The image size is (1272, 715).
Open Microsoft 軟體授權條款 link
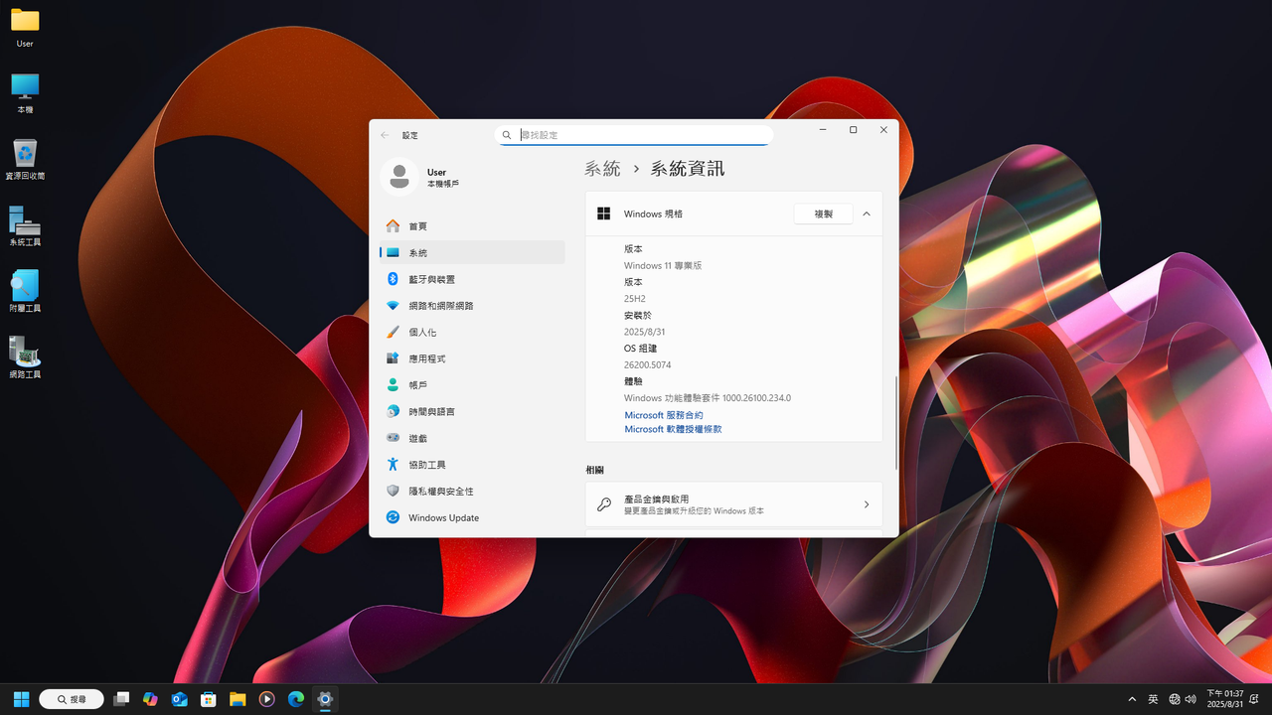[673, 429]
